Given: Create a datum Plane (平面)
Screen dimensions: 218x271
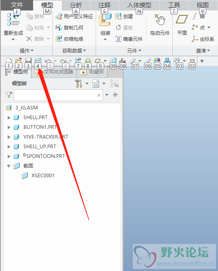Looking at the screenshot, I should pos(182,19).
